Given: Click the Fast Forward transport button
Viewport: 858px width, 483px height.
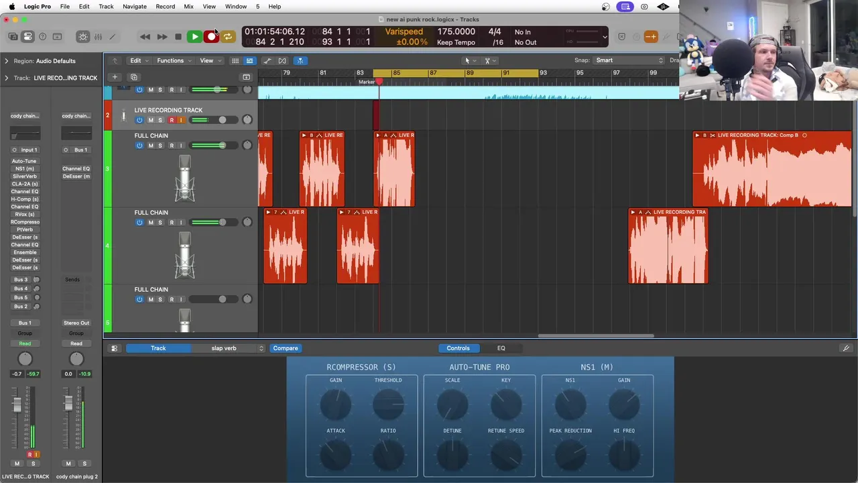Looking at the screenshot, I should [162, 37].
